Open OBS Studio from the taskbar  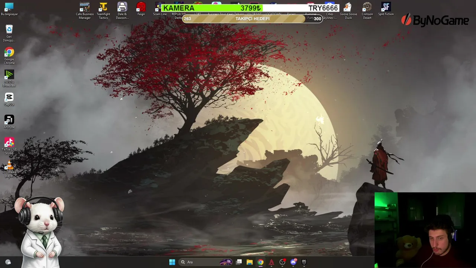point(282,262)
